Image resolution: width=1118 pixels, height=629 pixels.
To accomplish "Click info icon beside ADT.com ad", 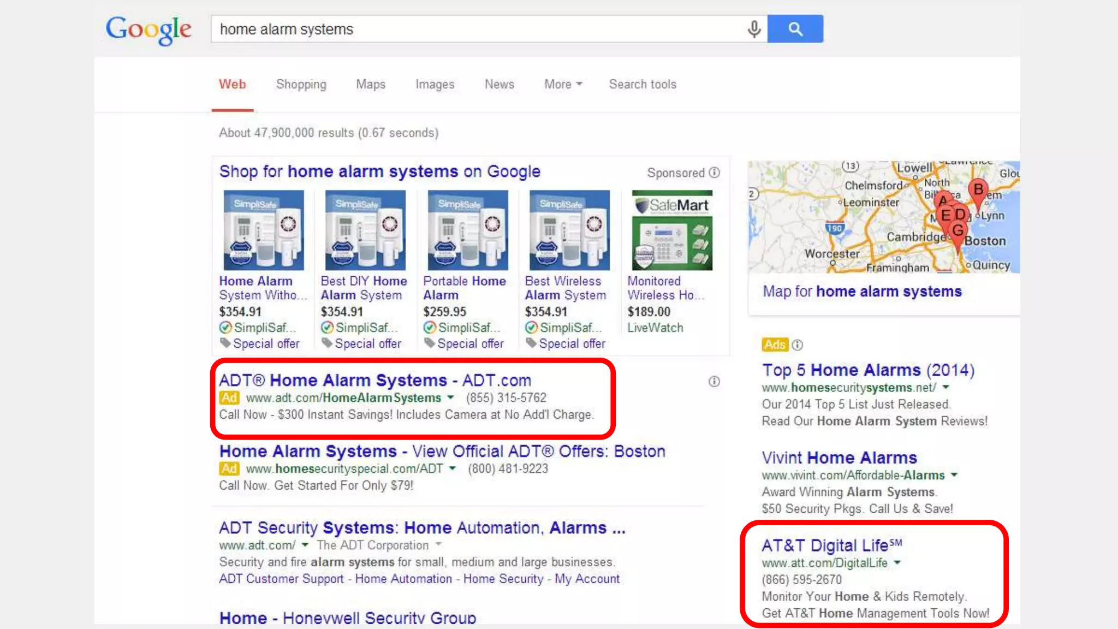I will (x=714, y=381).
